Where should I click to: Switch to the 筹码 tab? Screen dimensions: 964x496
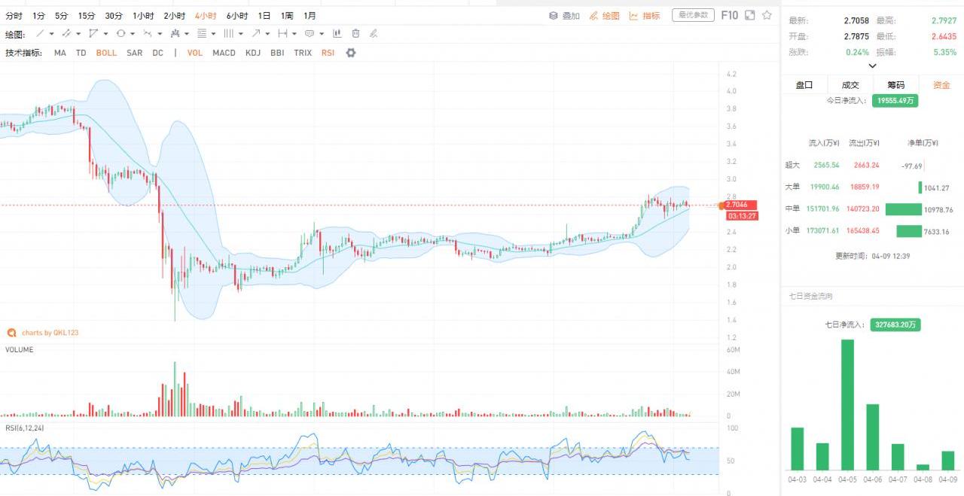pyautogui.click(x=895, y=85)
